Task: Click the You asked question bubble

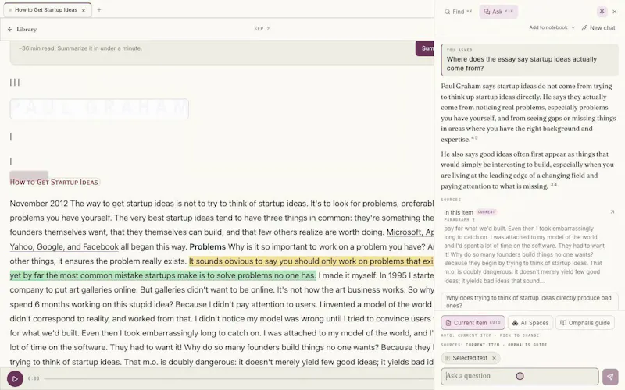Action: tap(530, 60)
